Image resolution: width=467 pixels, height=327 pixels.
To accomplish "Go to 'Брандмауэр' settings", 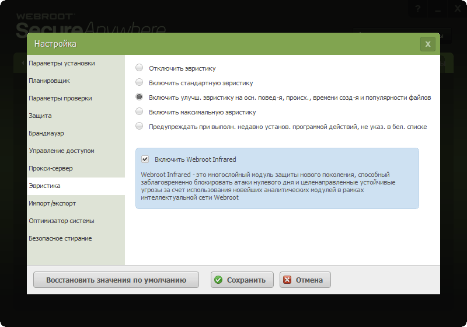I will [x=76, y=133].
